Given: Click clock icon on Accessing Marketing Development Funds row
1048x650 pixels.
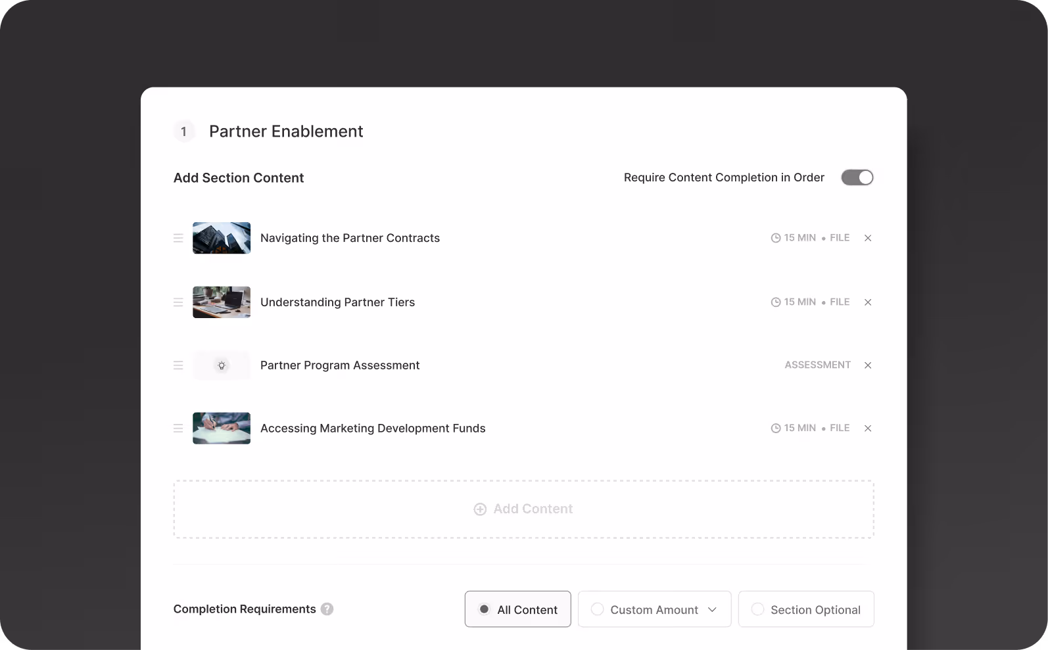Looking at the screenshot, I should click(x=776, y=429).
